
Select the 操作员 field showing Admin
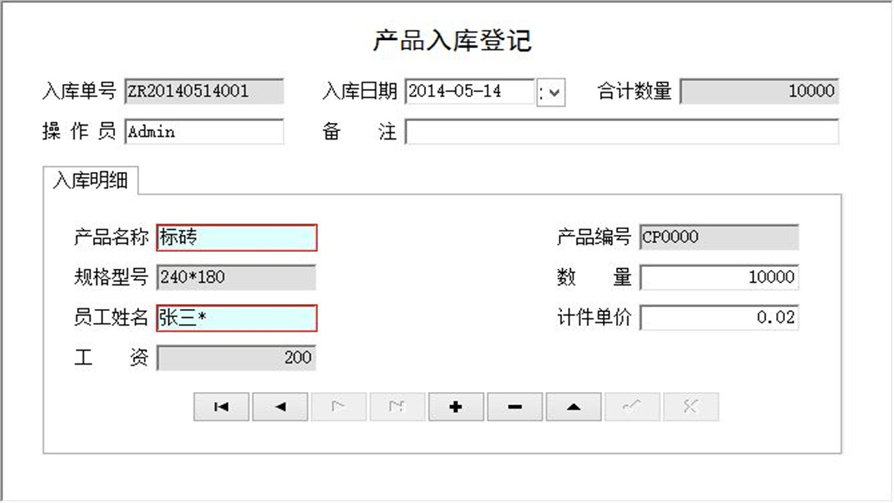(203, 132)
